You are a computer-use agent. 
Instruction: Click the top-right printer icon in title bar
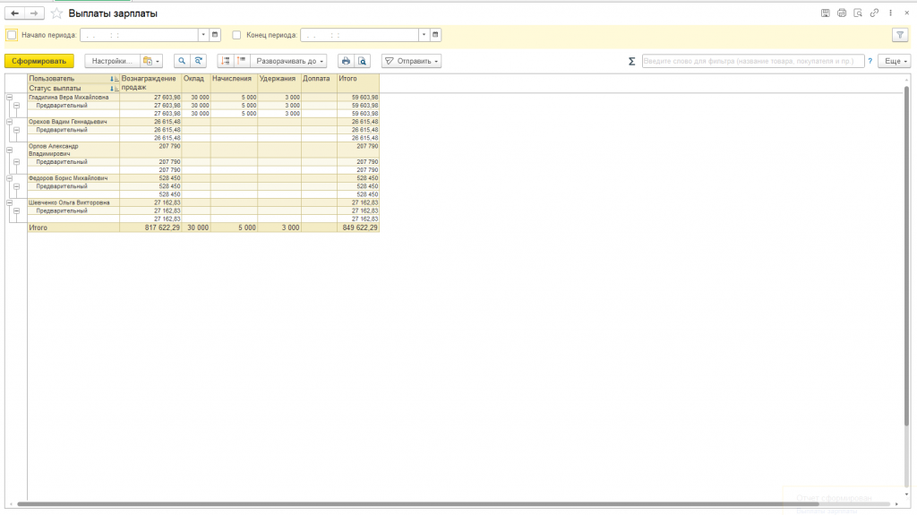pyautogui.click(x=842, y=13)
